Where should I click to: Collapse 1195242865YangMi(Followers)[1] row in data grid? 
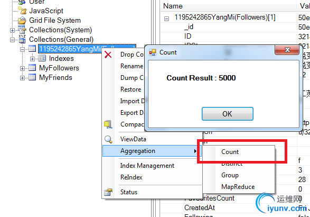pyautogui.click(x=167, y=19)
